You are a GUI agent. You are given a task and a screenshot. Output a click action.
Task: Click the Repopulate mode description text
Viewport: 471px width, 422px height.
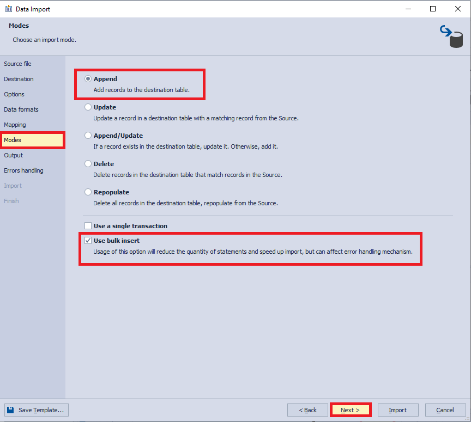point(186,203)
